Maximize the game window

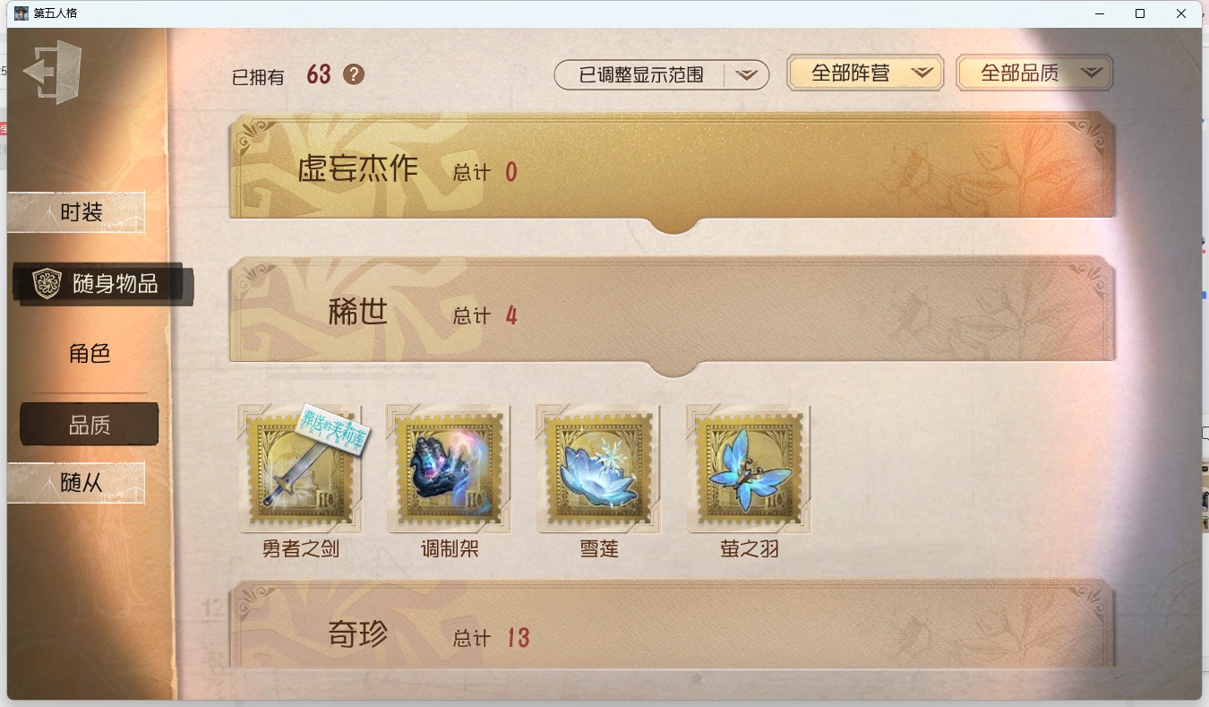(x=1139, y=13)
